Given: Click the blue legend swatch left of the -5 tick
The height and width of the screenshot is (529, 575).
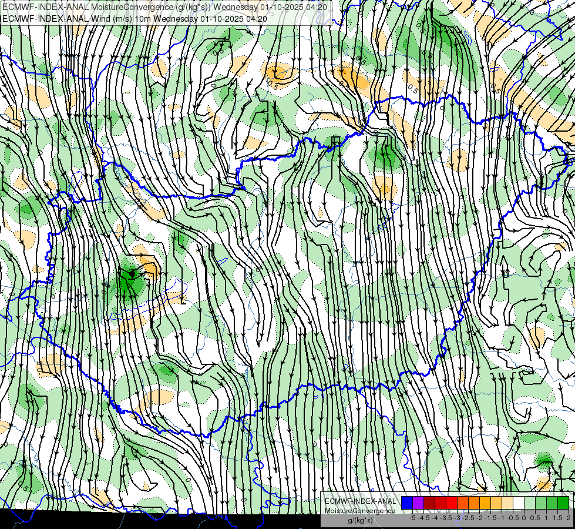Looking at the screenshot, I should coord(407,503).
